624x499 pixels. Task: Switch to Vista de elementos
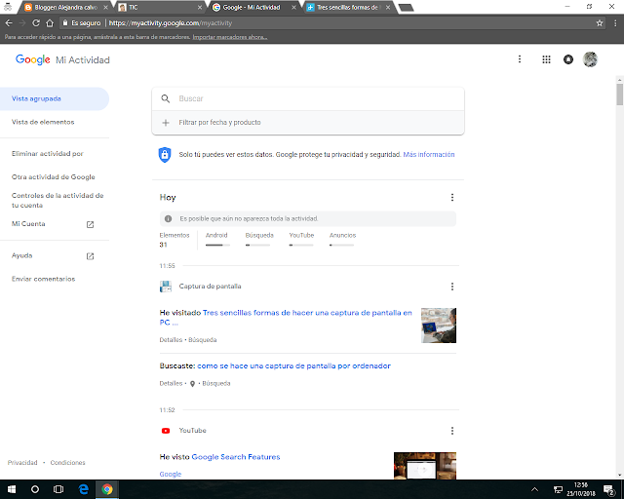click(43, 122)
